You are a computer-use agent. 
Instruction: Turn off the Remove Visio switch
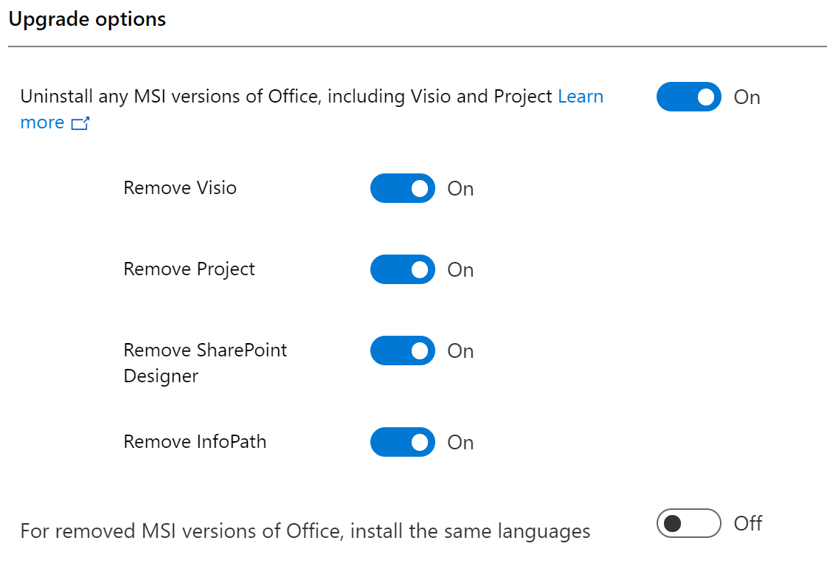[402, 188]
